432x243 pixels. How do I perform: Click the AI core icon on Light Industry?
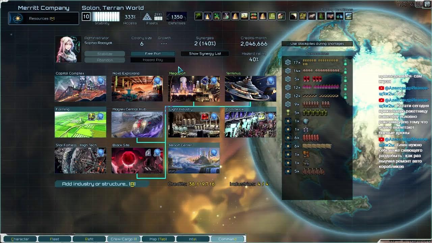click(x=214, y=116)
